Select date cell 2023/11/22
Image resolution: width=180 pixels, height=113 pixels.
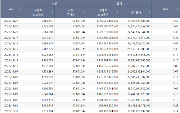[x=11, y=21]
